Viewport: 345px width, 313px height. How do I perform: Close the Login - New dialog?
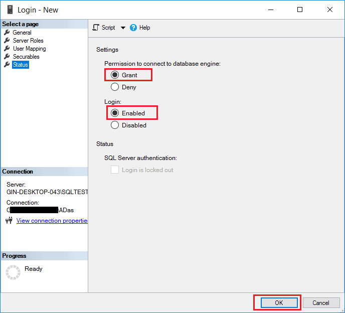tap(330, 10)
